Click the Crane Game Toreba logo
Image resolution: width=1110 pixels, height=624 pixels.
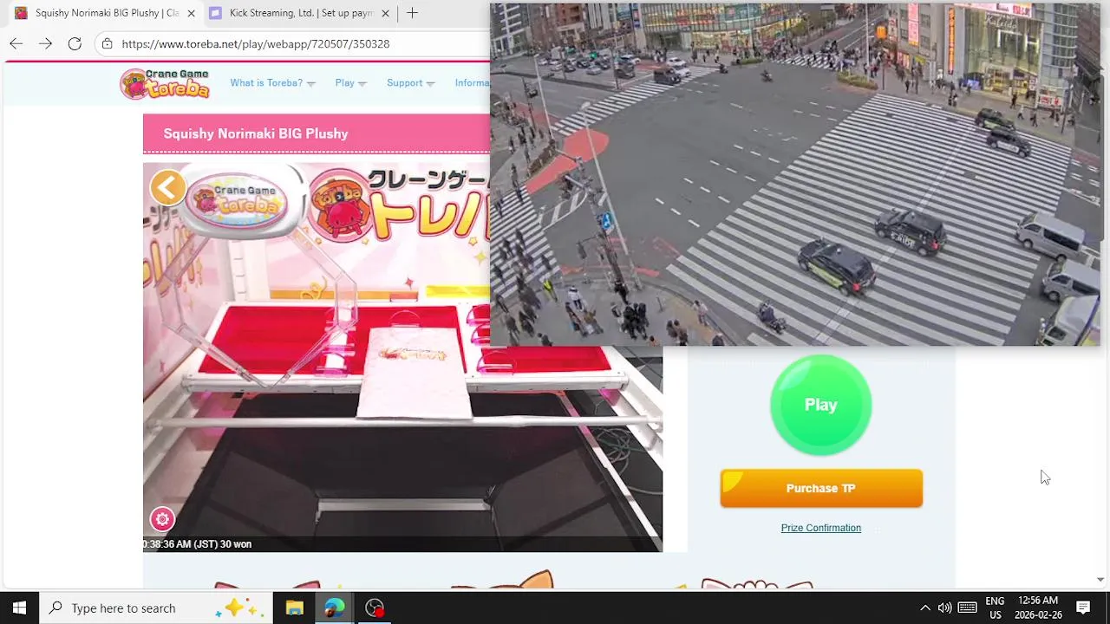tap(165, 83)
